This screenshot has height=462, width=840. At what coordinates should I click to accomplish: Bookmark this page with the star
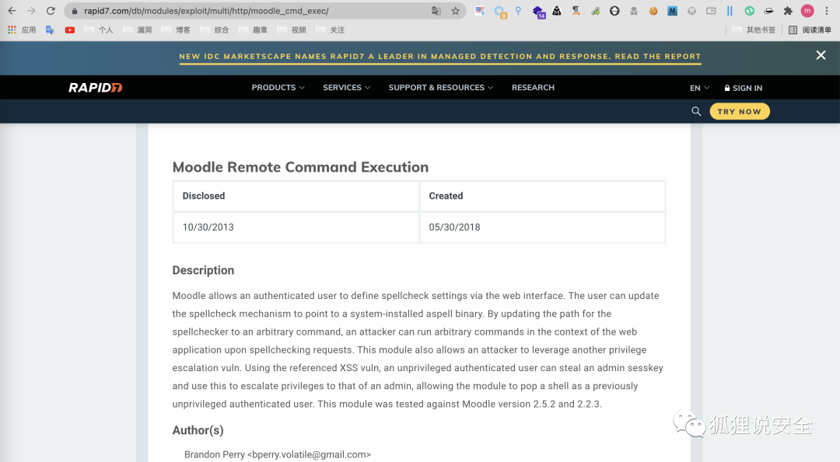[455, 11]
